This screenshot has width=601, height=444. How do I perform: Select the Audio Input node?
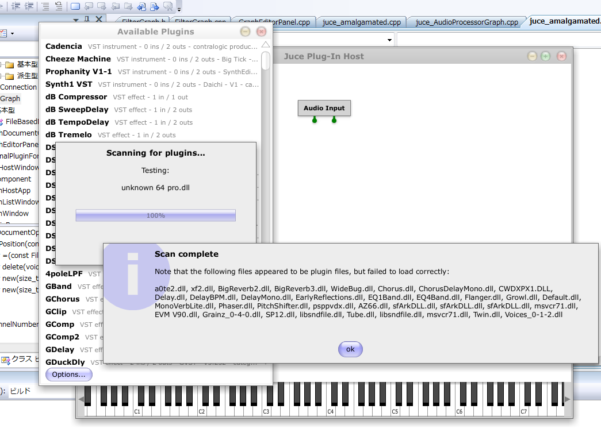coord(324,108)
